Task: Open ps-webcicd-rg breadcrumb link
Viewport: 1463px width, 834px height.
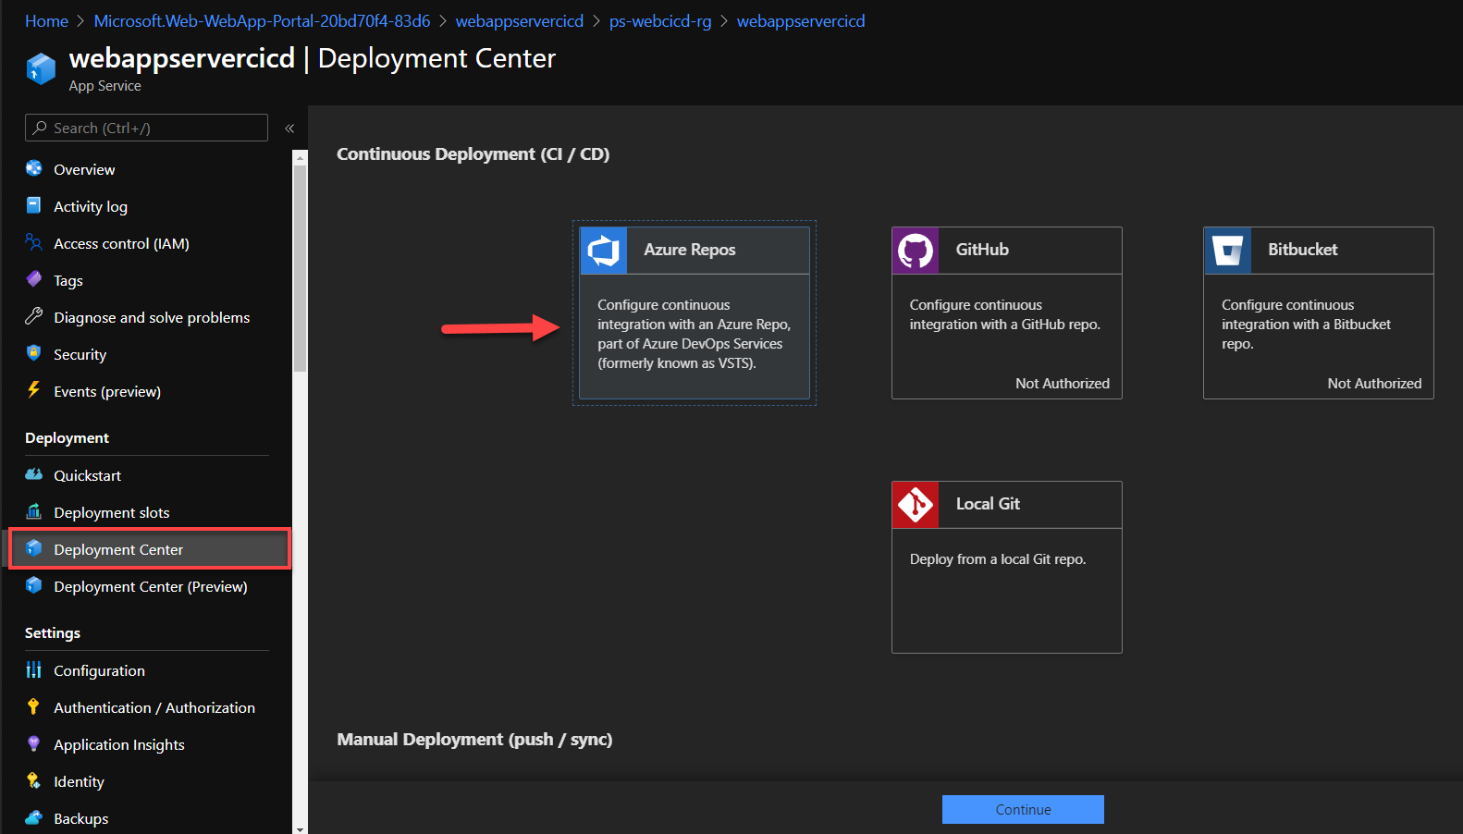Action: (x=660, y=21)
